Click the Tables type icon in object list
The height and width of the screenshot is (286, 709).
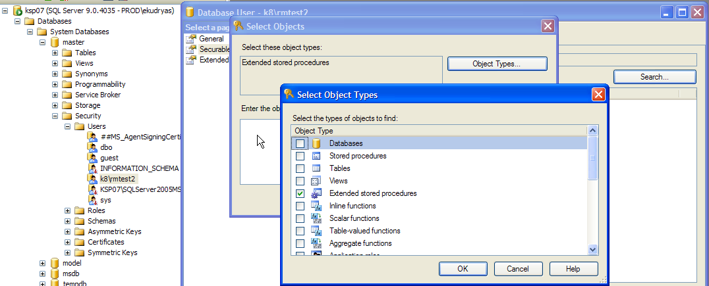(x=316, y=168)
